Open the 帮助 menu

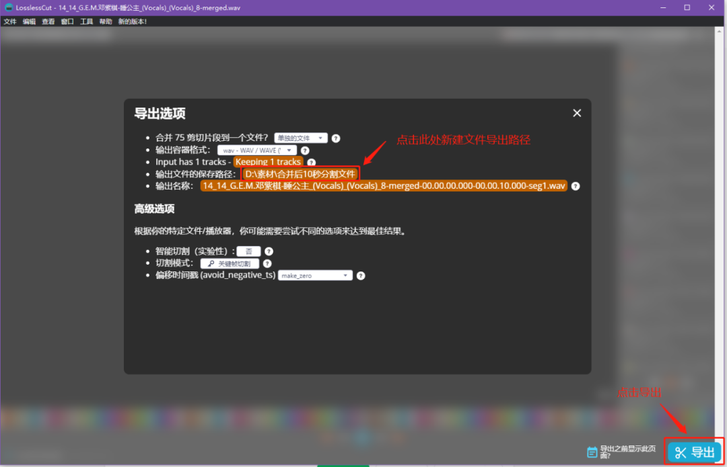105,22
